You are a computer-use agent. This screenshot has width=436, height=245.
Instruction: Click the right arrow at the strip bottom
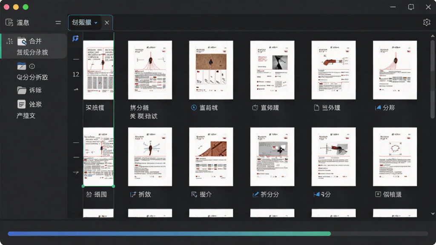click(76, 172)
